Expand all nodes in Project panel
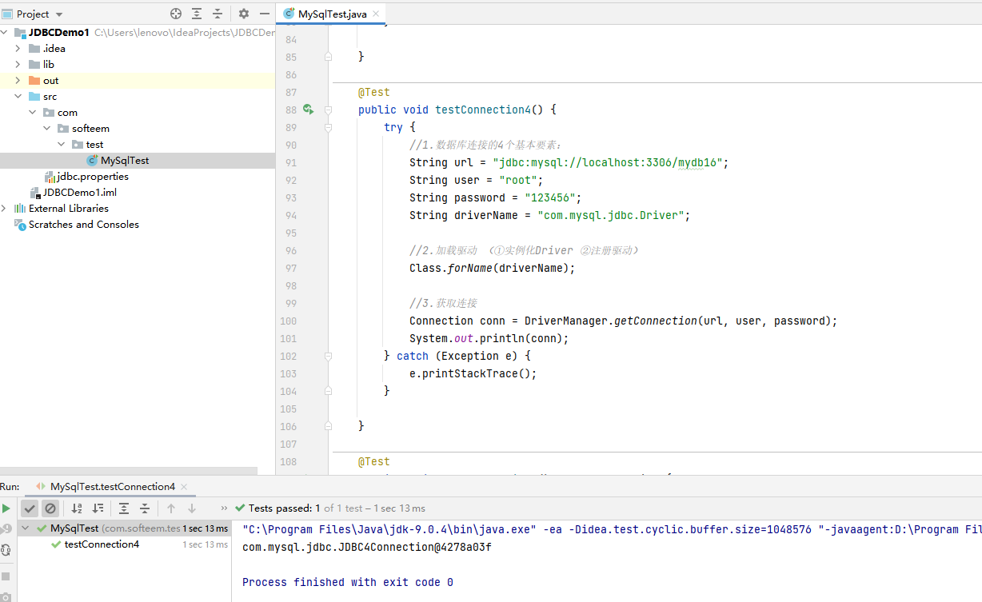The width and height of the screenshot is (982, 602). [197, 14]
